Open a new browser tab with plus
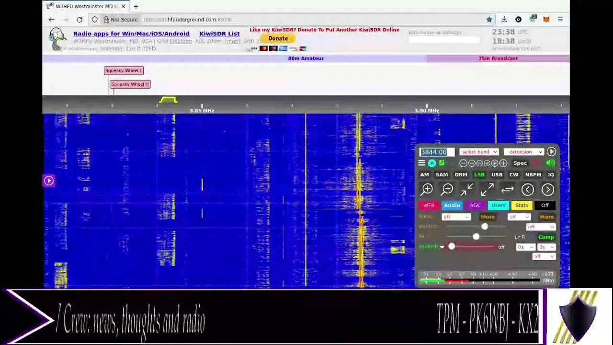The width and height of the screenshot is (613, 345). (x=136, y=7)
